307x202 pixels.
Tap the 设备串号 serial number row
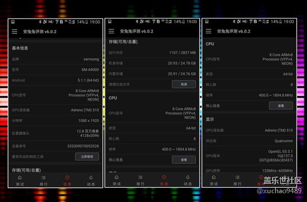click(55, 146)
